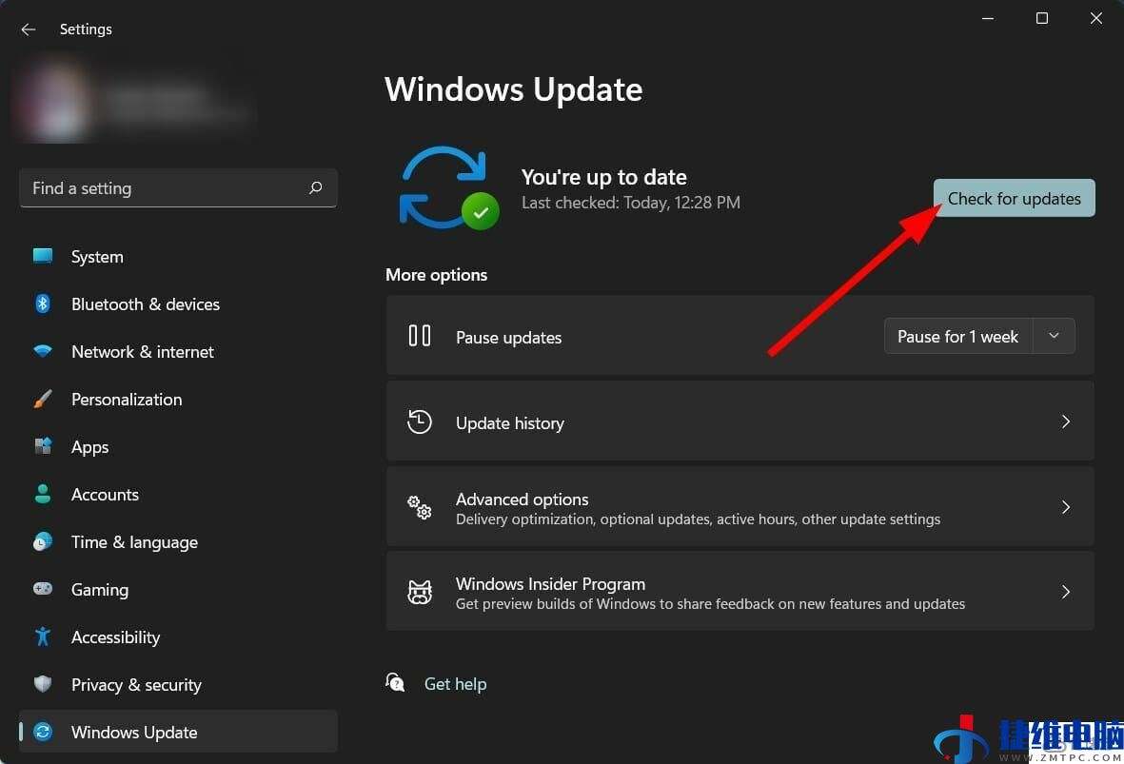
Task: Click the Delivery optimization description text
Action: [x=698, y=519]
